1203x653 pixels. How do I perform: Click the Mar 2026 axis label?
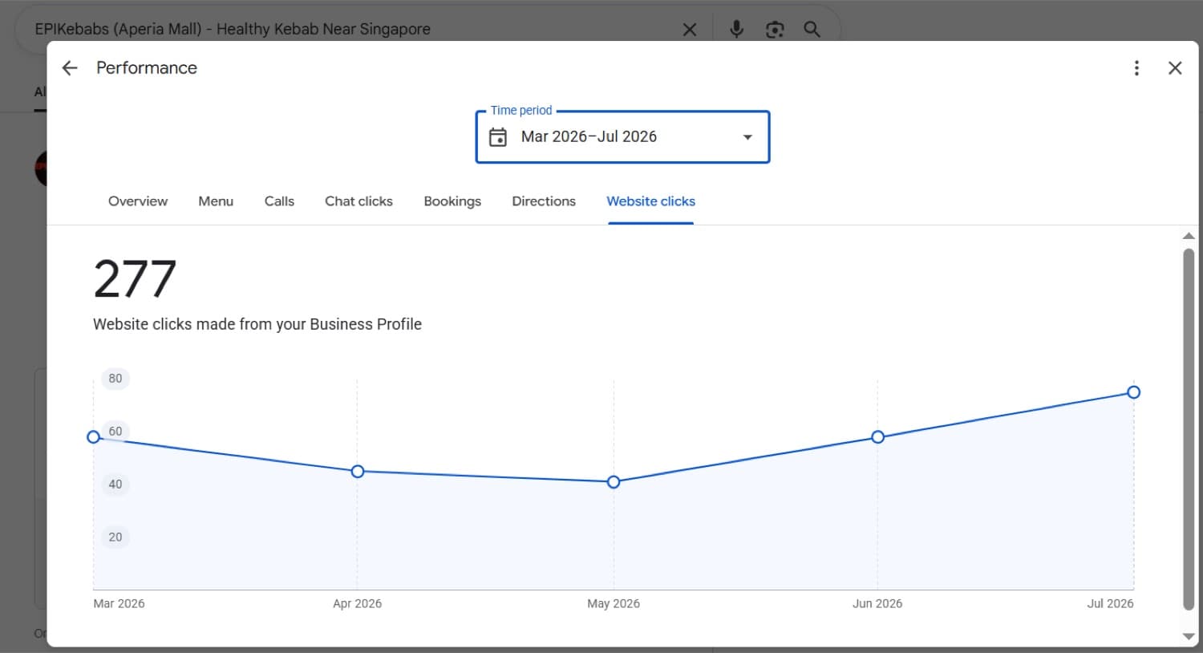[x=119, y=604]
